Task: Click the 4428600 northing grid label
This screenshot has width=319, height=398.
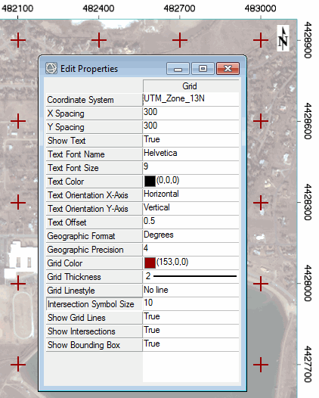Action: [x=308, y=121]
